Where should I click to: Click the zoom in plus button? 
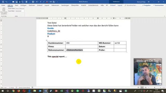coord(161,88)
